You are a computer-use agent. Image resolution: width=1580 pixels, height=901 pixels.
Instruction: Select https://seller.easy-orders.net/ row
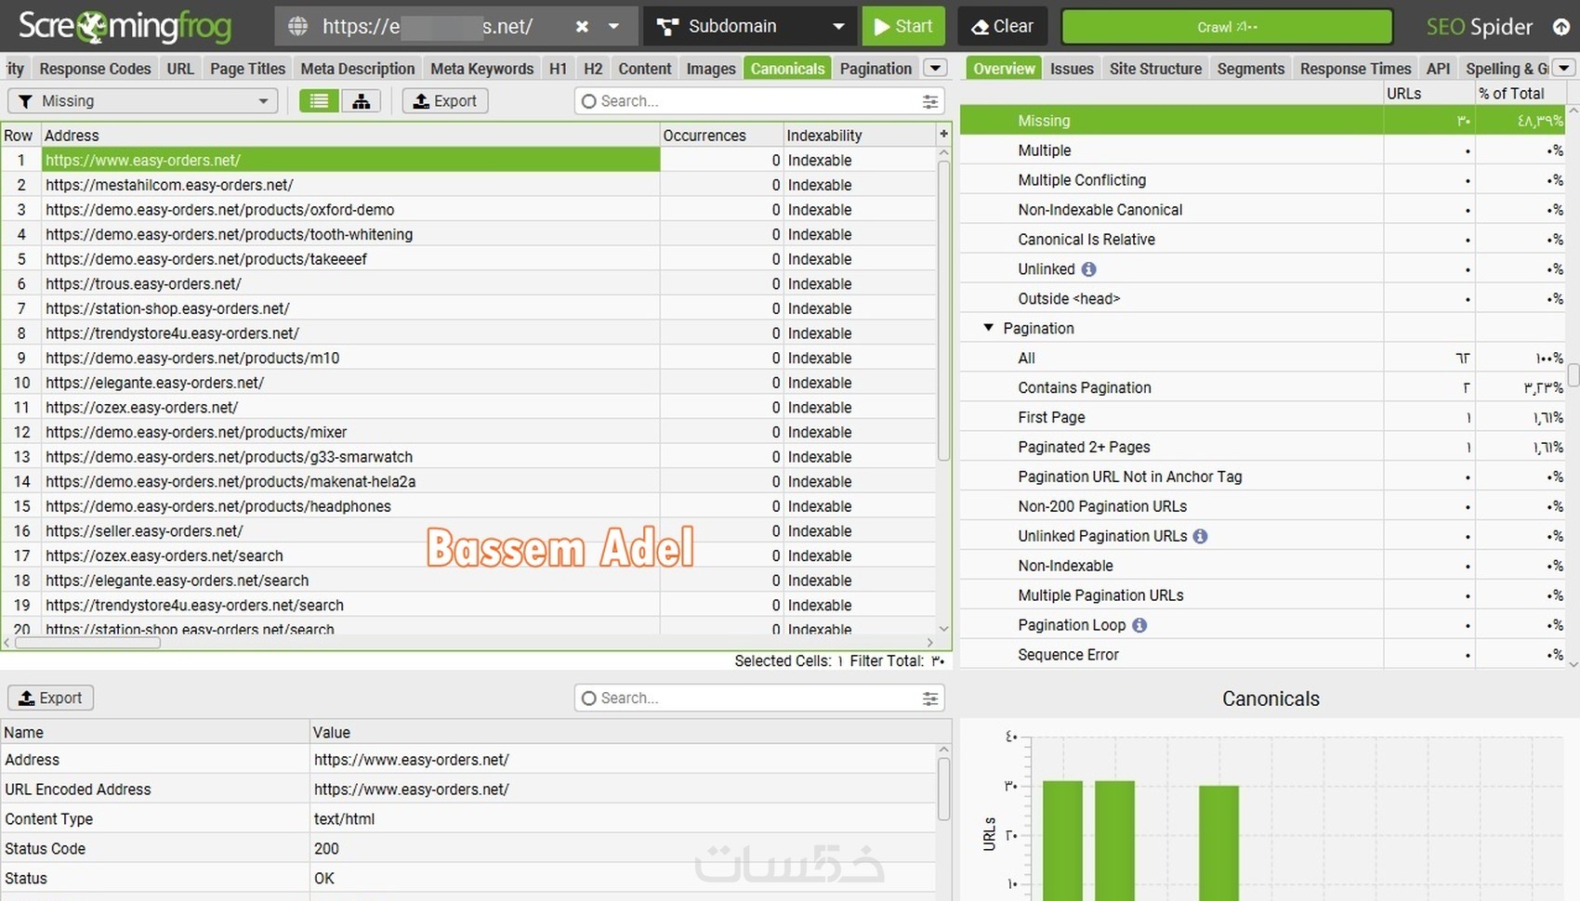click(x=468, y=530)
